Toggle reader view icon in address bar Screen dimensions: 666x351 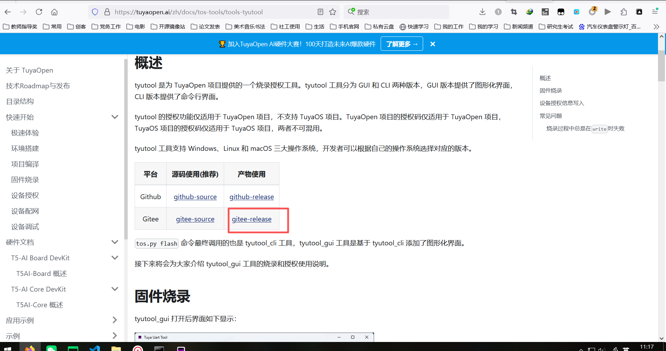tap(320, 12)
